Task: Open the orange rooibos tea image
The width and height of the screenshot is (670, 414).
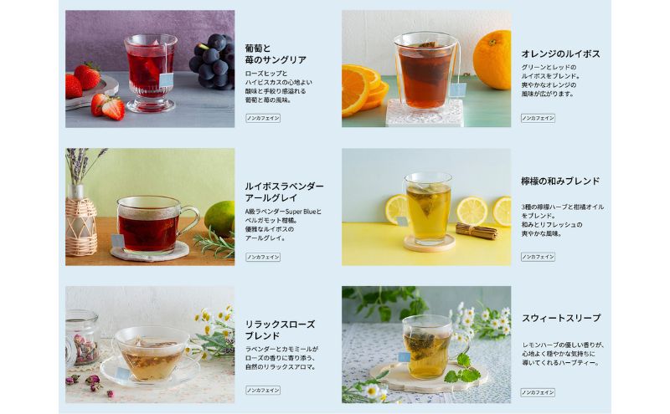Action: tap(426, 69)
